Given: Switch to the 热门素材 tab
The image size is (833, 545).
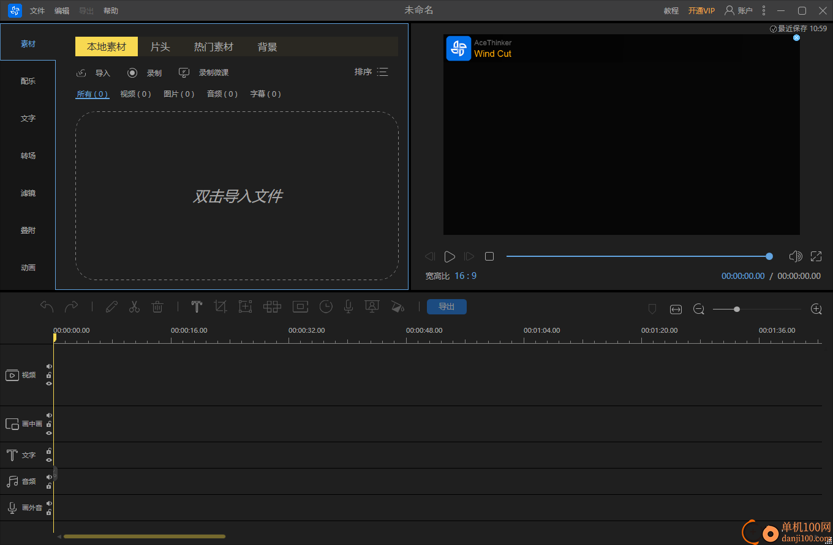Looking at the screenshot, I should point(214,47).
